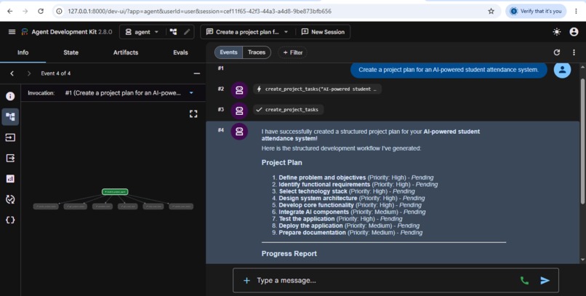Click the agent avatar on event #3
586x296 pixels.
[x=239, y=111]
